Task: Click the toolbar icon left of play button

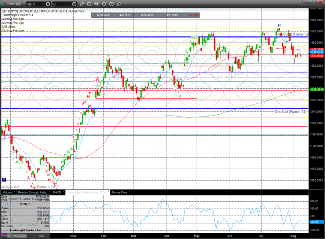Action: [x=96, y=4]
